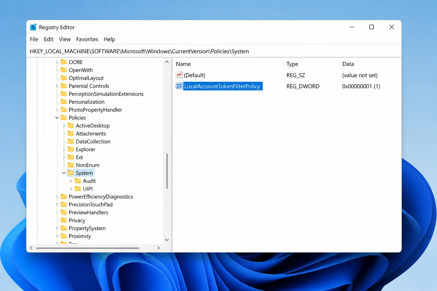The height and width of the screenshot is (291, 437).
Task: Click the Policies folder icon
Action: [x=64, y=118]
